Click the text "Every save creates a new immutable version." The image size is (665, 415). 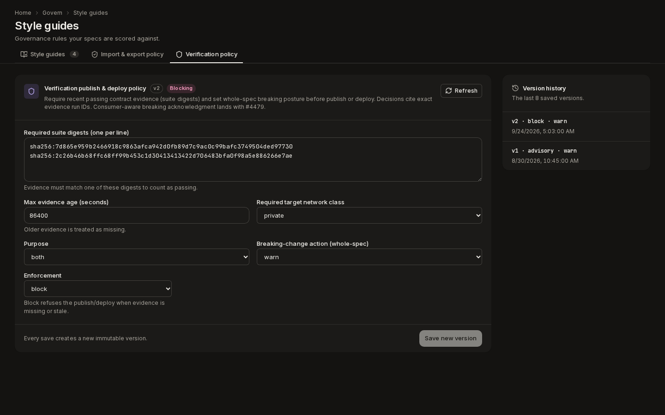click(x=85, y=338)
